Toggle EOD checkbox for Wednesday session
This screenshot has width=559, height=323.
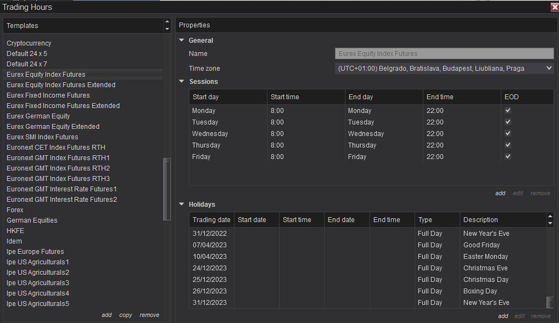[x=508, y=134]
